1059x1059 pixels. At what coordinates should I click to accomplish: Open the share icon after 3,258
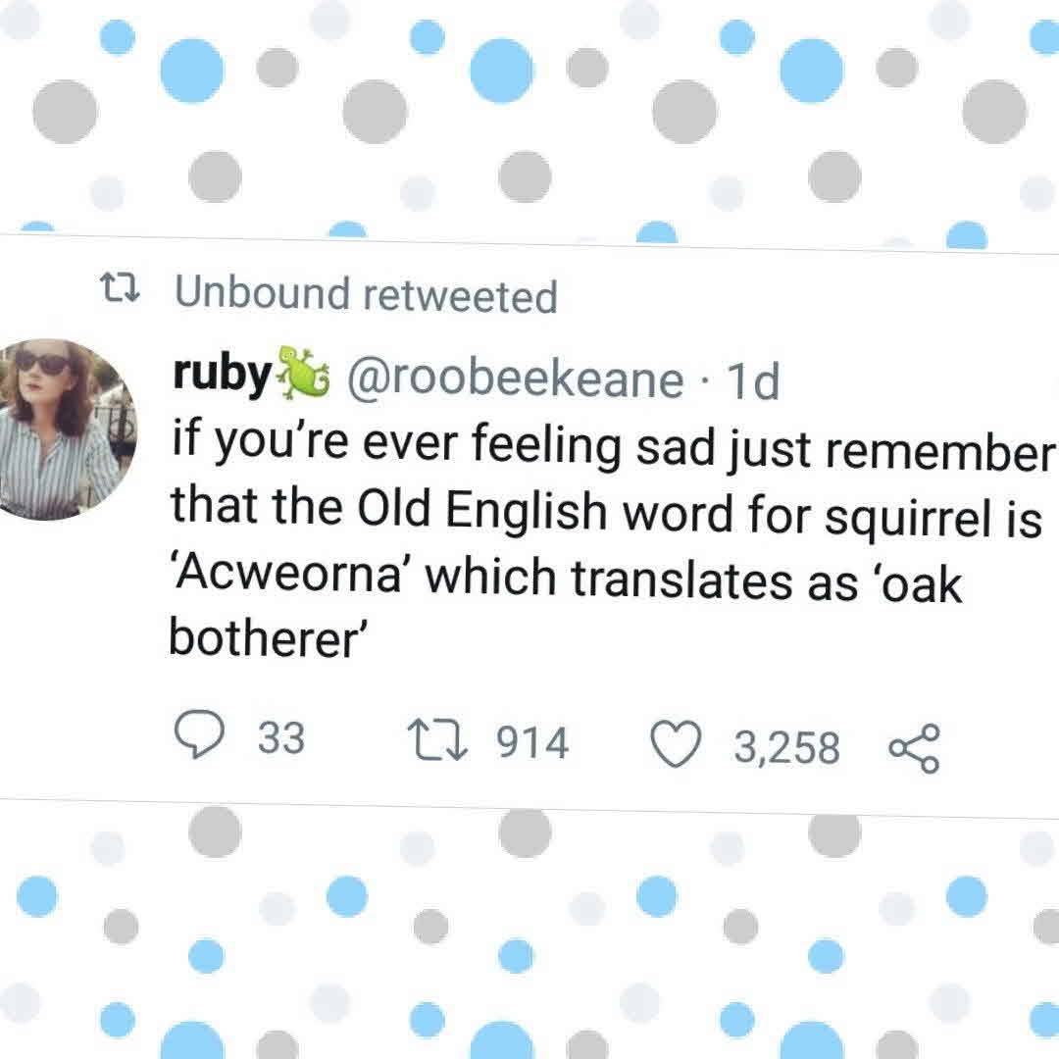[x=913, y=751]
